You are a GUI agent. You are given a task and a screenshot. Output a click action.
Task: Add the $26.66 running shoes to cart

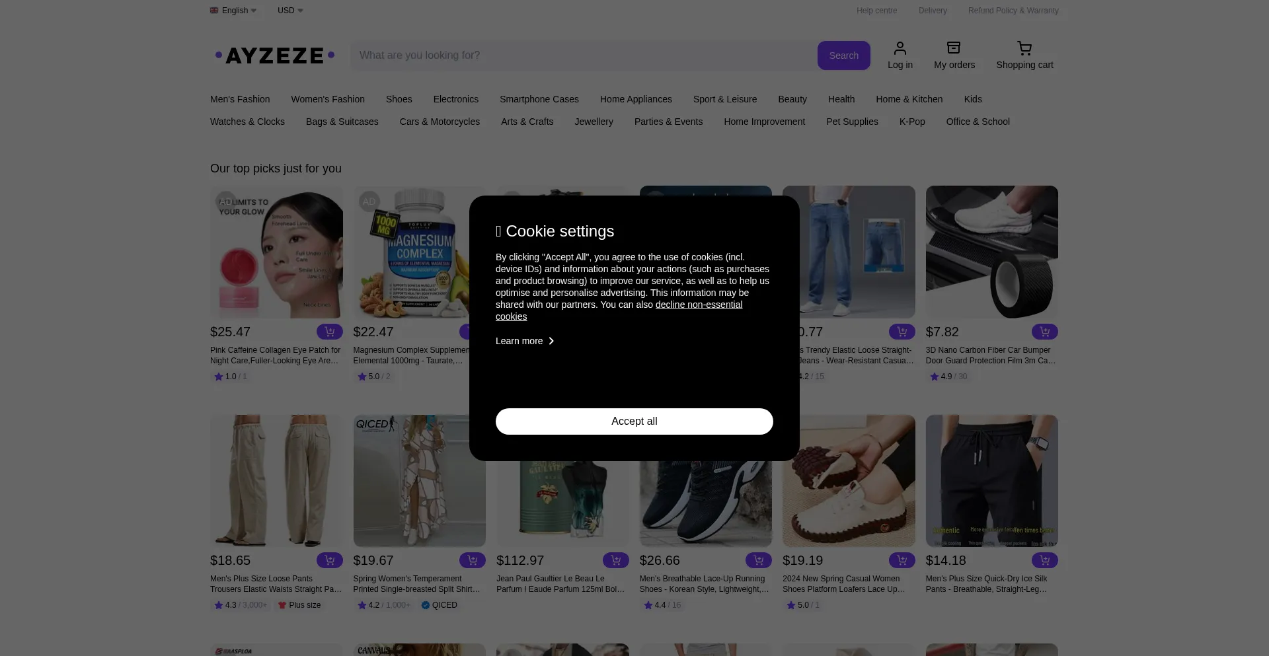(x=758, y=560)
